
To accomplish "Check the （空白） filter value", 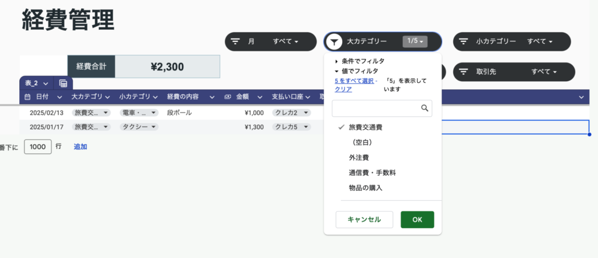I will 362,142.
